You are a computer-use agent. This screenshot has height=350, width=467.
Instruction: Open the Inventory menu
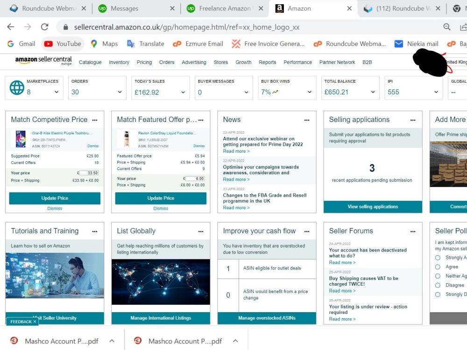119,62
